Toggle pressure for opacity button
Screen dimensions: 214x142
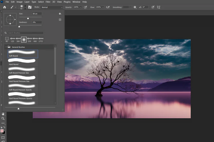85,7
